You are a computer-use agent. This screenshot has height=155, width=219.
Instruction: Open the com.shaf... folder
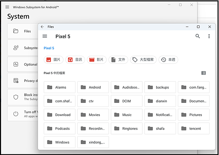click(59, 101)
